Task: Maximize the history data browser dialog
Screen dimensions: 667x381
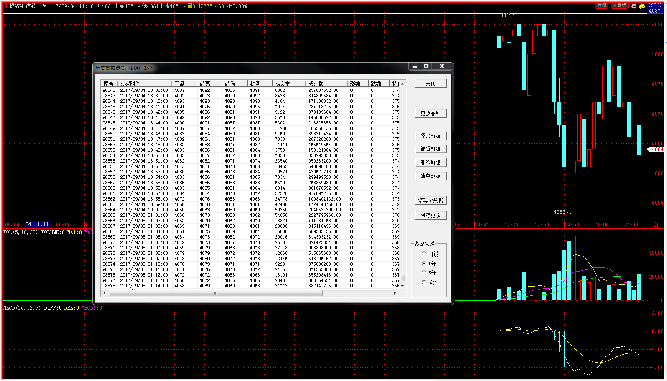Action: 426,66
